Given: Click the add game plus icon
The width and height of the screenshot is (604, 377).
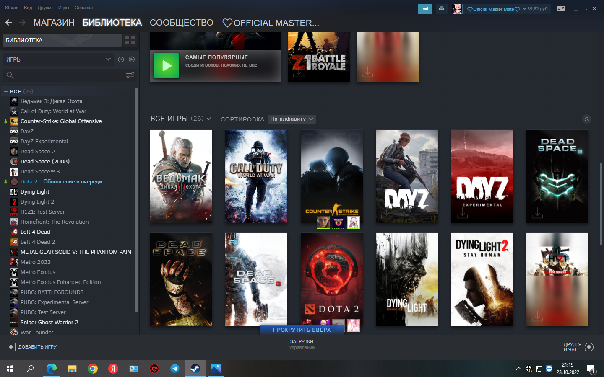Looking at the screenshot, I should tap(11, 347).
